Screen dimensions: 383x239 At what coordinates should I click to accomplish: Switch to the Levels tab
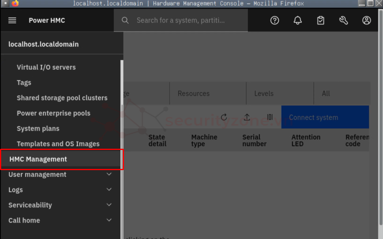point(280,94)
